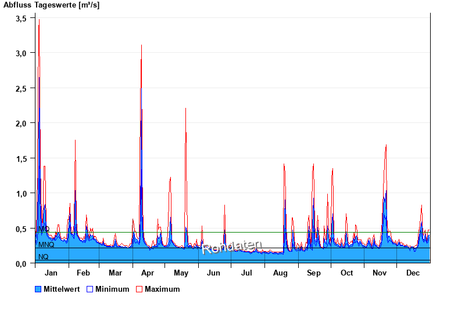Click the 2,0 y-axis tick label
The height and width of the screenshot is (319, 465).
coord(21,123)
